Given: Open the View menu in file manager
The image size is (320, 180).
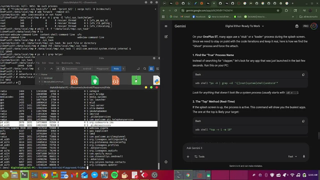Looking at the screenshot, I should click(x=51, y=63).
